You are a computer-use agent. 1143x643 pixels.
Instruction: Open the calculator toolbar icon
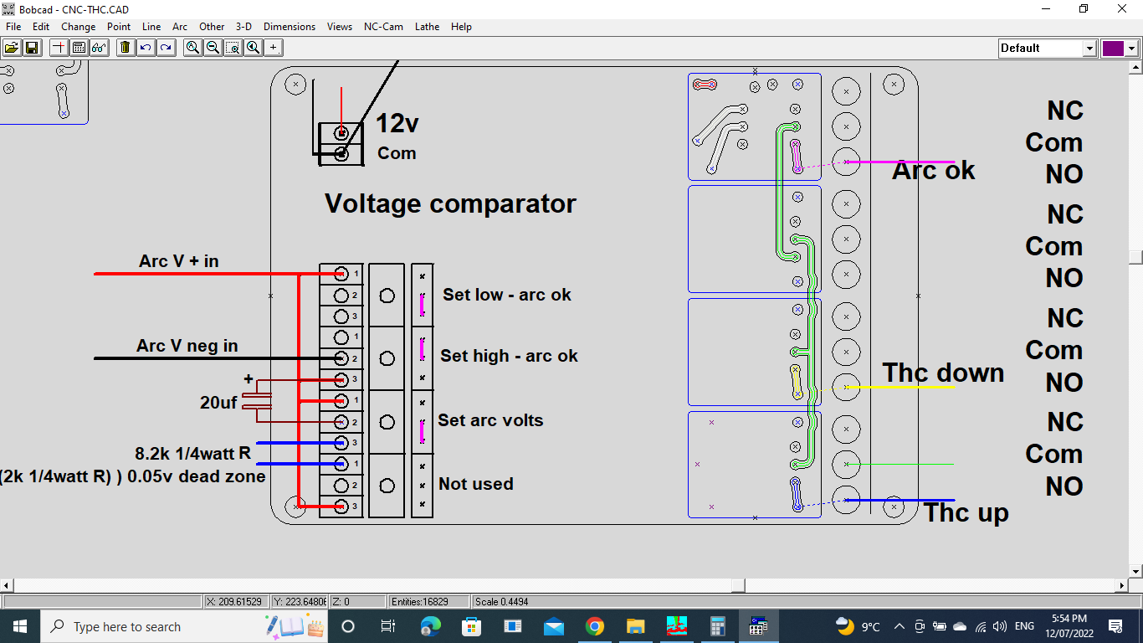pos(79,48)
